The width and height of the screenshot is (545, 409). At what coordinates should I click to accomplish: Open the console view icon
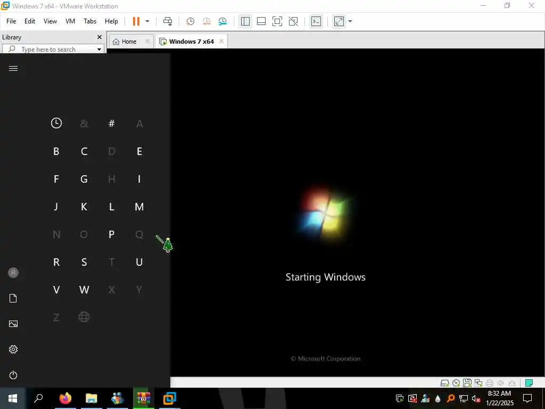(x=316, y=21)
